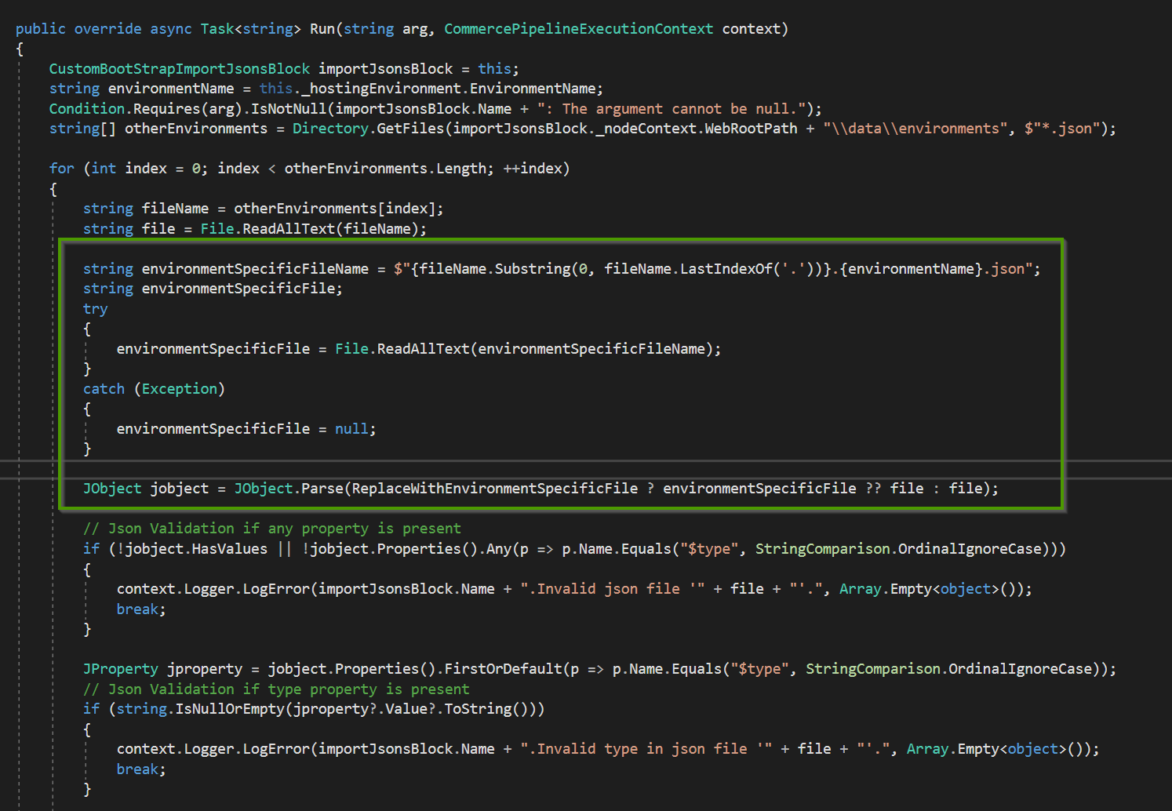
Task: Click the 'int' keyword in the loop
Action: point(104,169)
